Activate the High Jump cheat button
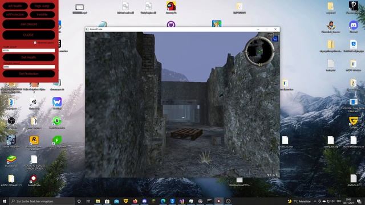This screenshot has height=205, width=365. point(42,6)
